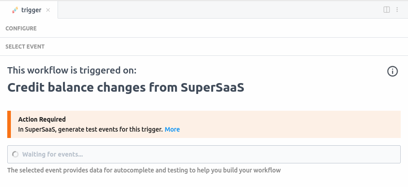408x187 pixels.
Task: Open the Waiting for events dropdown
Action: coord(204,154)
